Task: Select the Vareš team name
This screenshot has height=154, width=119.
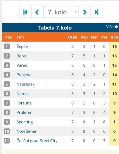Action: (22, 65)
